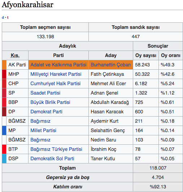Open the 'd' discussion link under Afyonkarahisar
The width and height of the screenshot is (183, 192).
pyautogui.click(x=3, y=18)
